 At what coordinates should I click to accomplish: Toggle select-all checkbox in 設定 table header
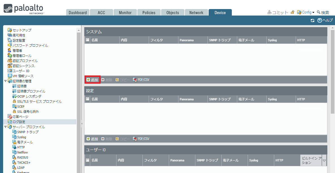pos(87,99)
